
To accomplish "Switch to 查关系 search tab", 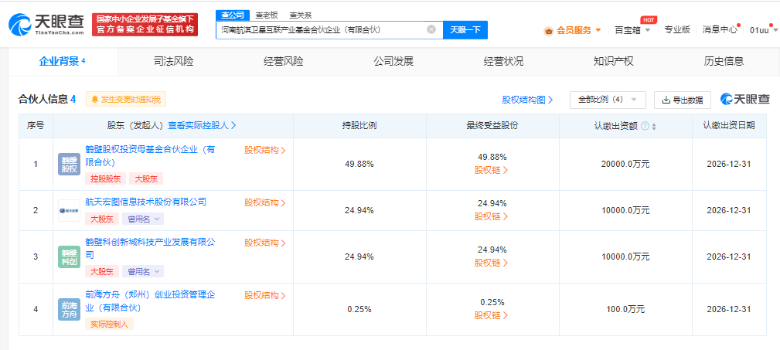I will pyautogui.click(x=301, y=15).
